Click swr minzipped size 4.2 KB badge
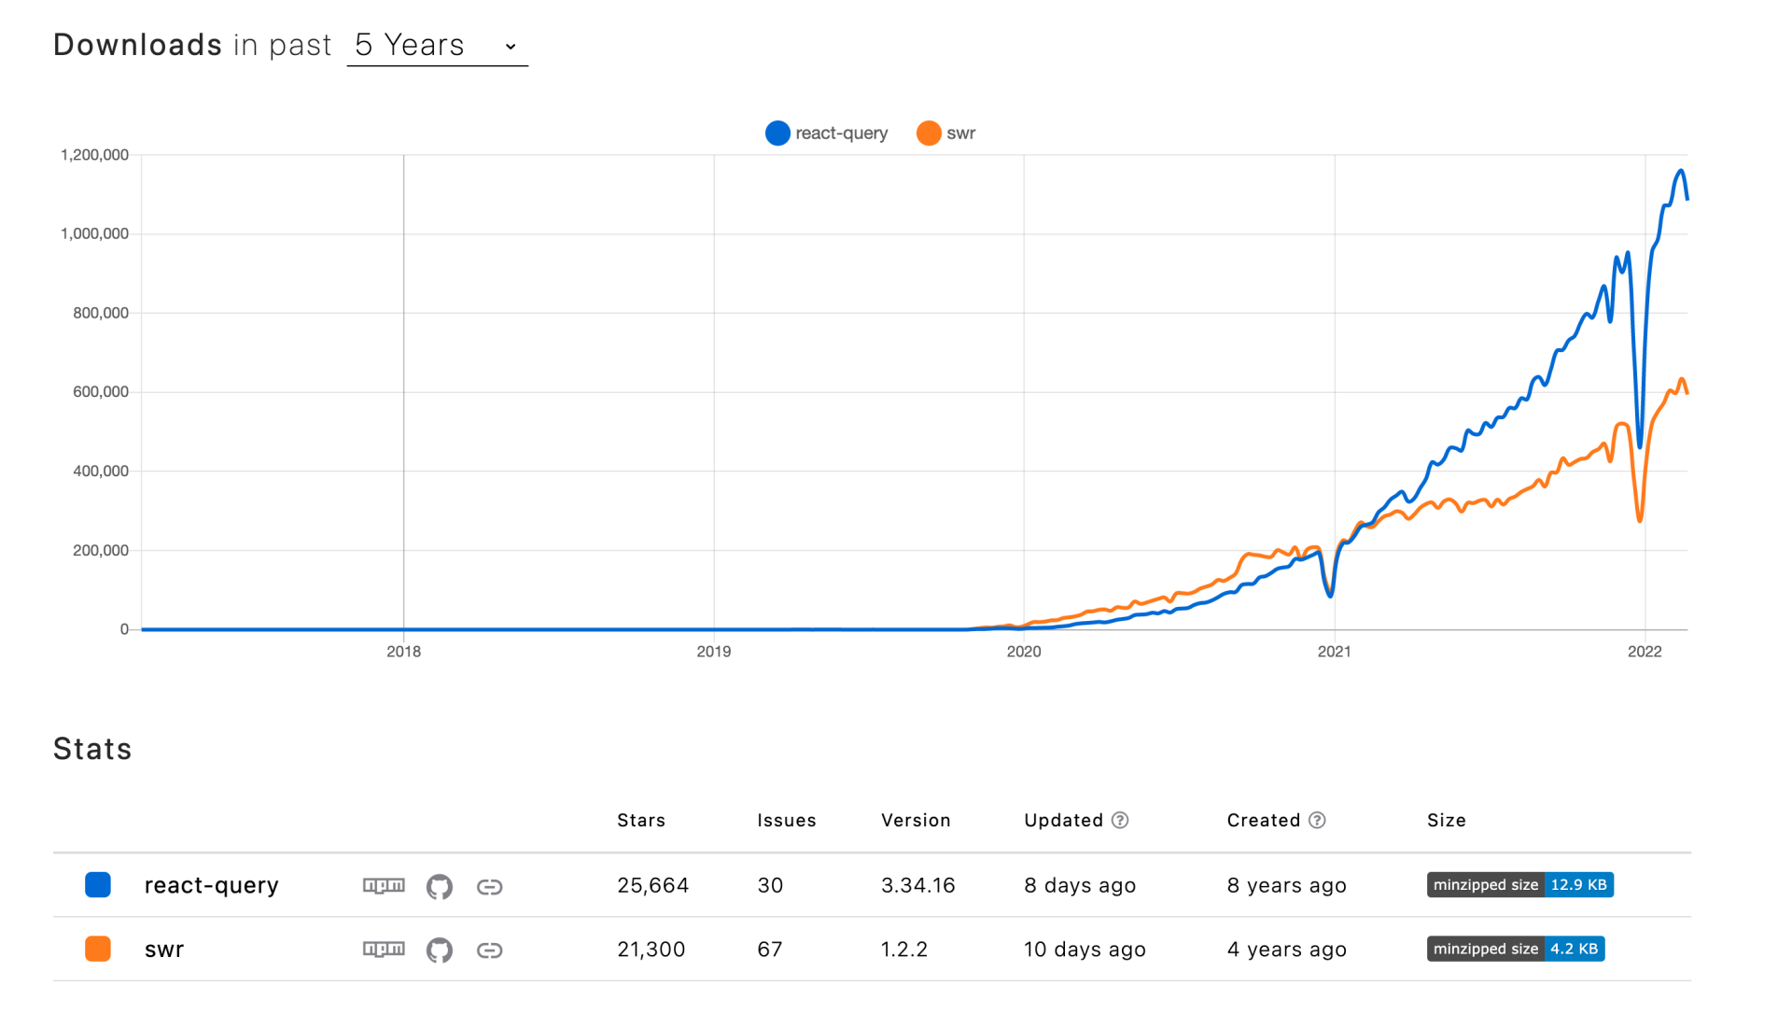The image size is (1792, 1014). coord(1515,949)
